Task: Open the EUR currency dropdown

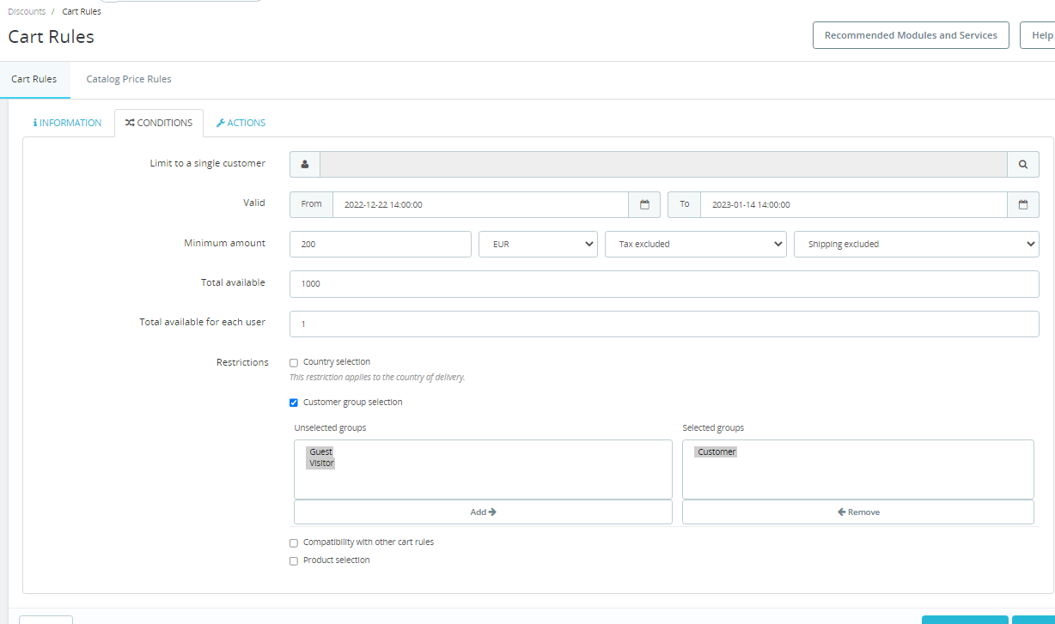Action: point(538,244)
